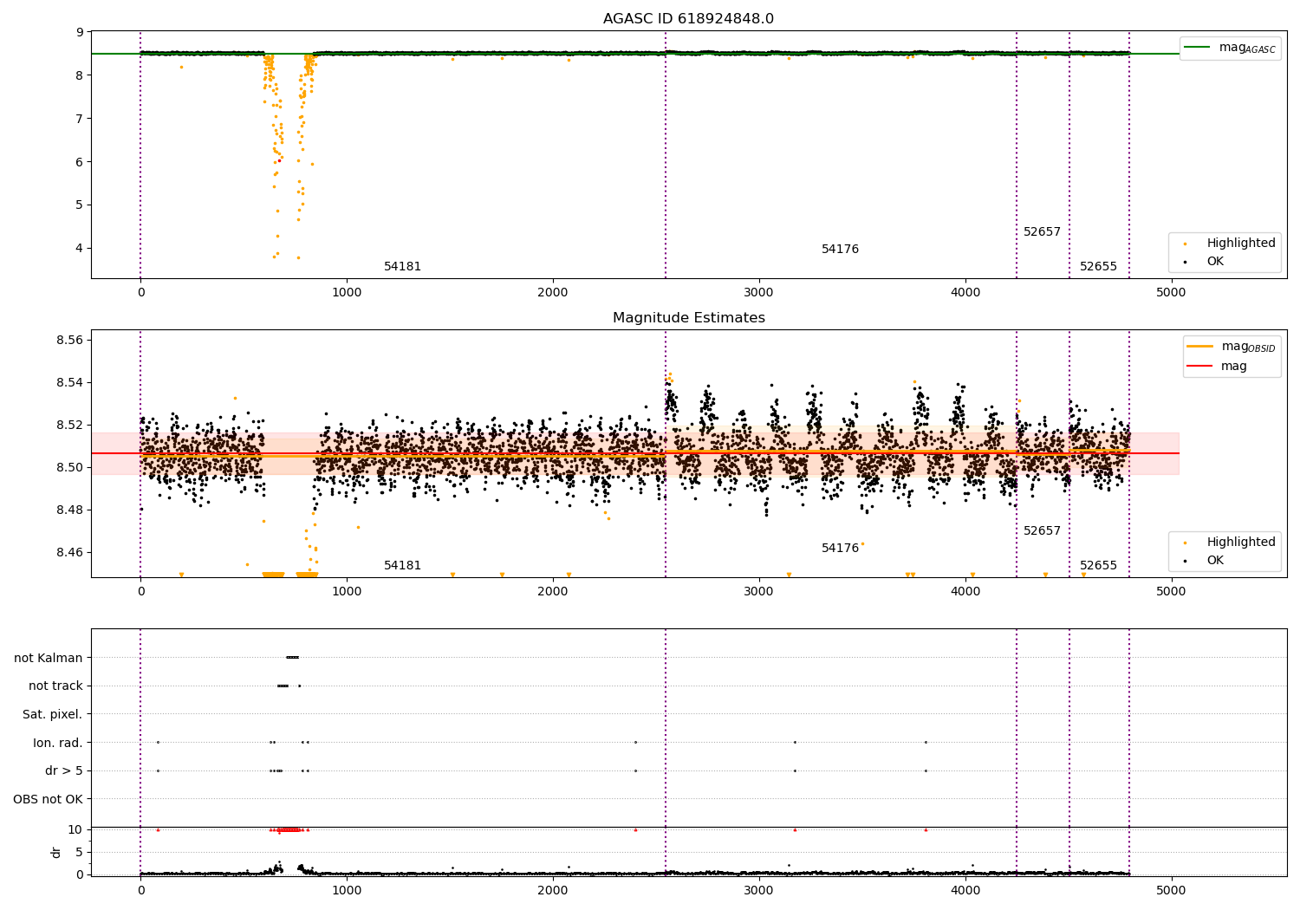The image size is (1300, 910).
Task: Click the 10 tick label on the dr axis
Action: (x=75, y=829)
